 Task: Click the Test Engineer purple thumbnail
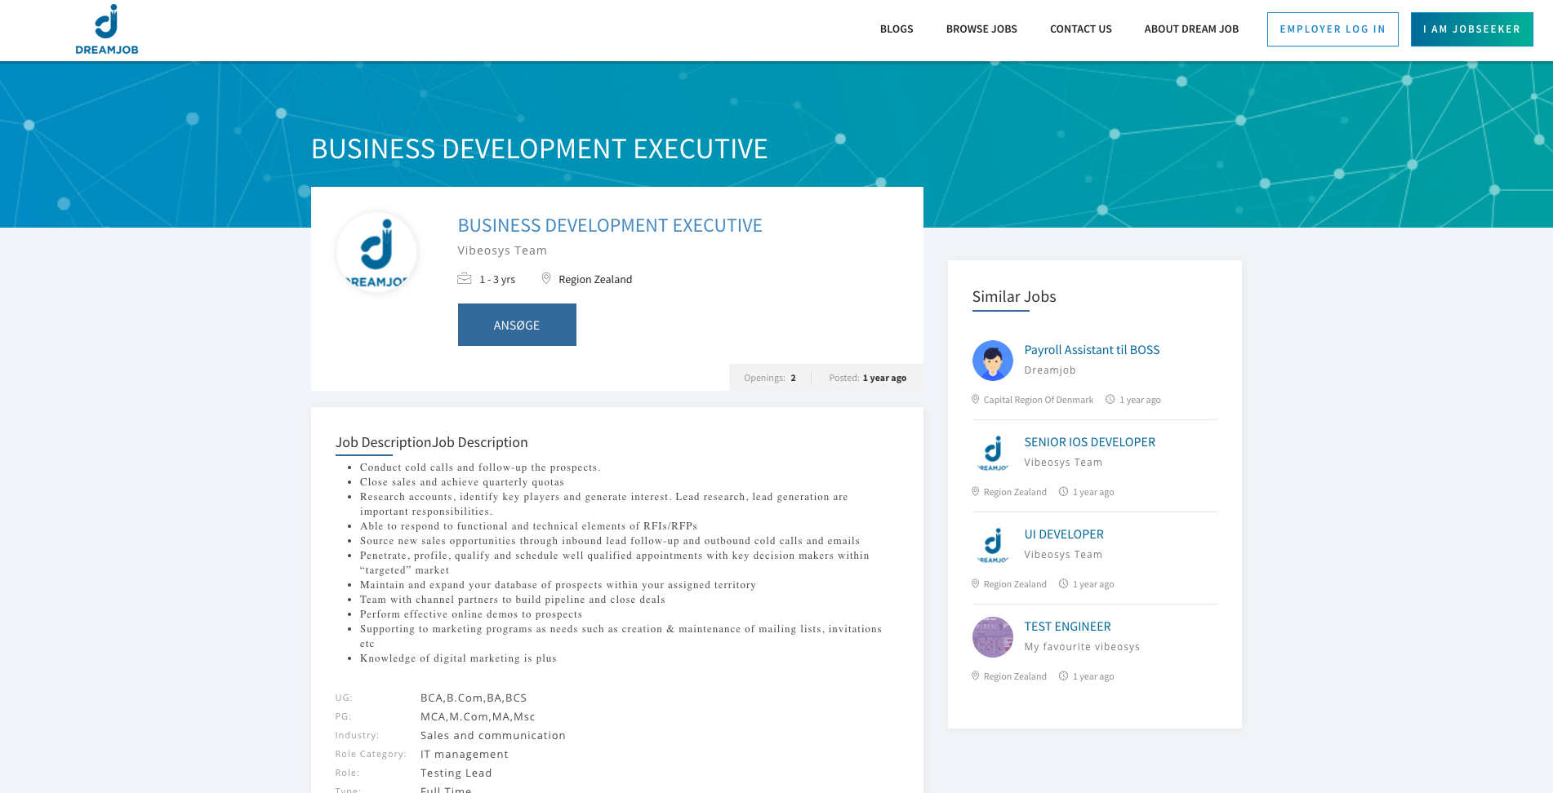992,637
